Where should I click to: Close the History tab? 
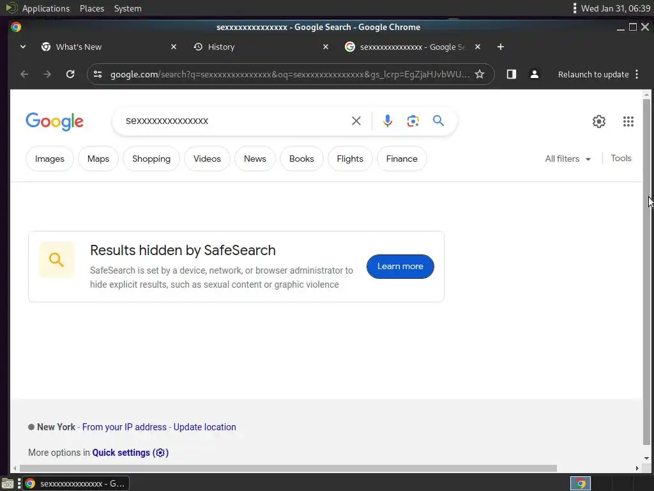pos(326,47)
